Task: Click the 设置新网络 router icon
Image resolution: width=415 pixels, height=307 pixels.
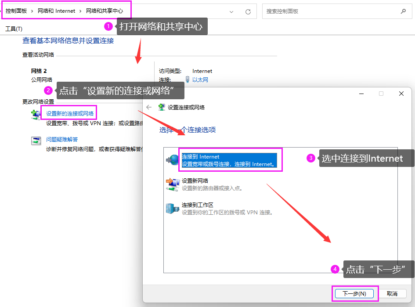Action: [172, 184]
